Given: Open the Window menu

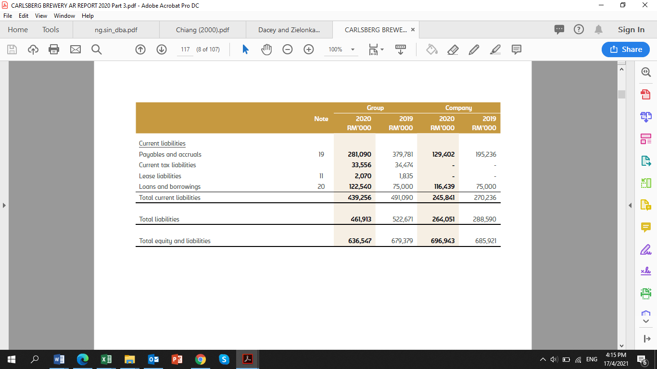Looking at the screenshot, I should point(64,16).
